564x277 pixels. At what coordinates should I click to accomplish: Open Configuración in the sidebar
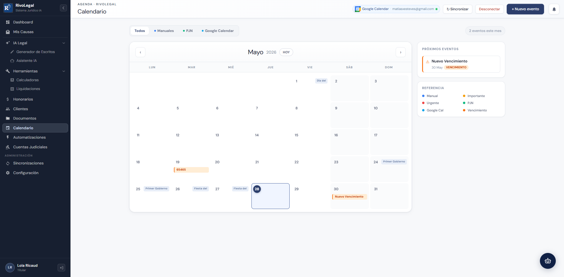click(35, 173)
